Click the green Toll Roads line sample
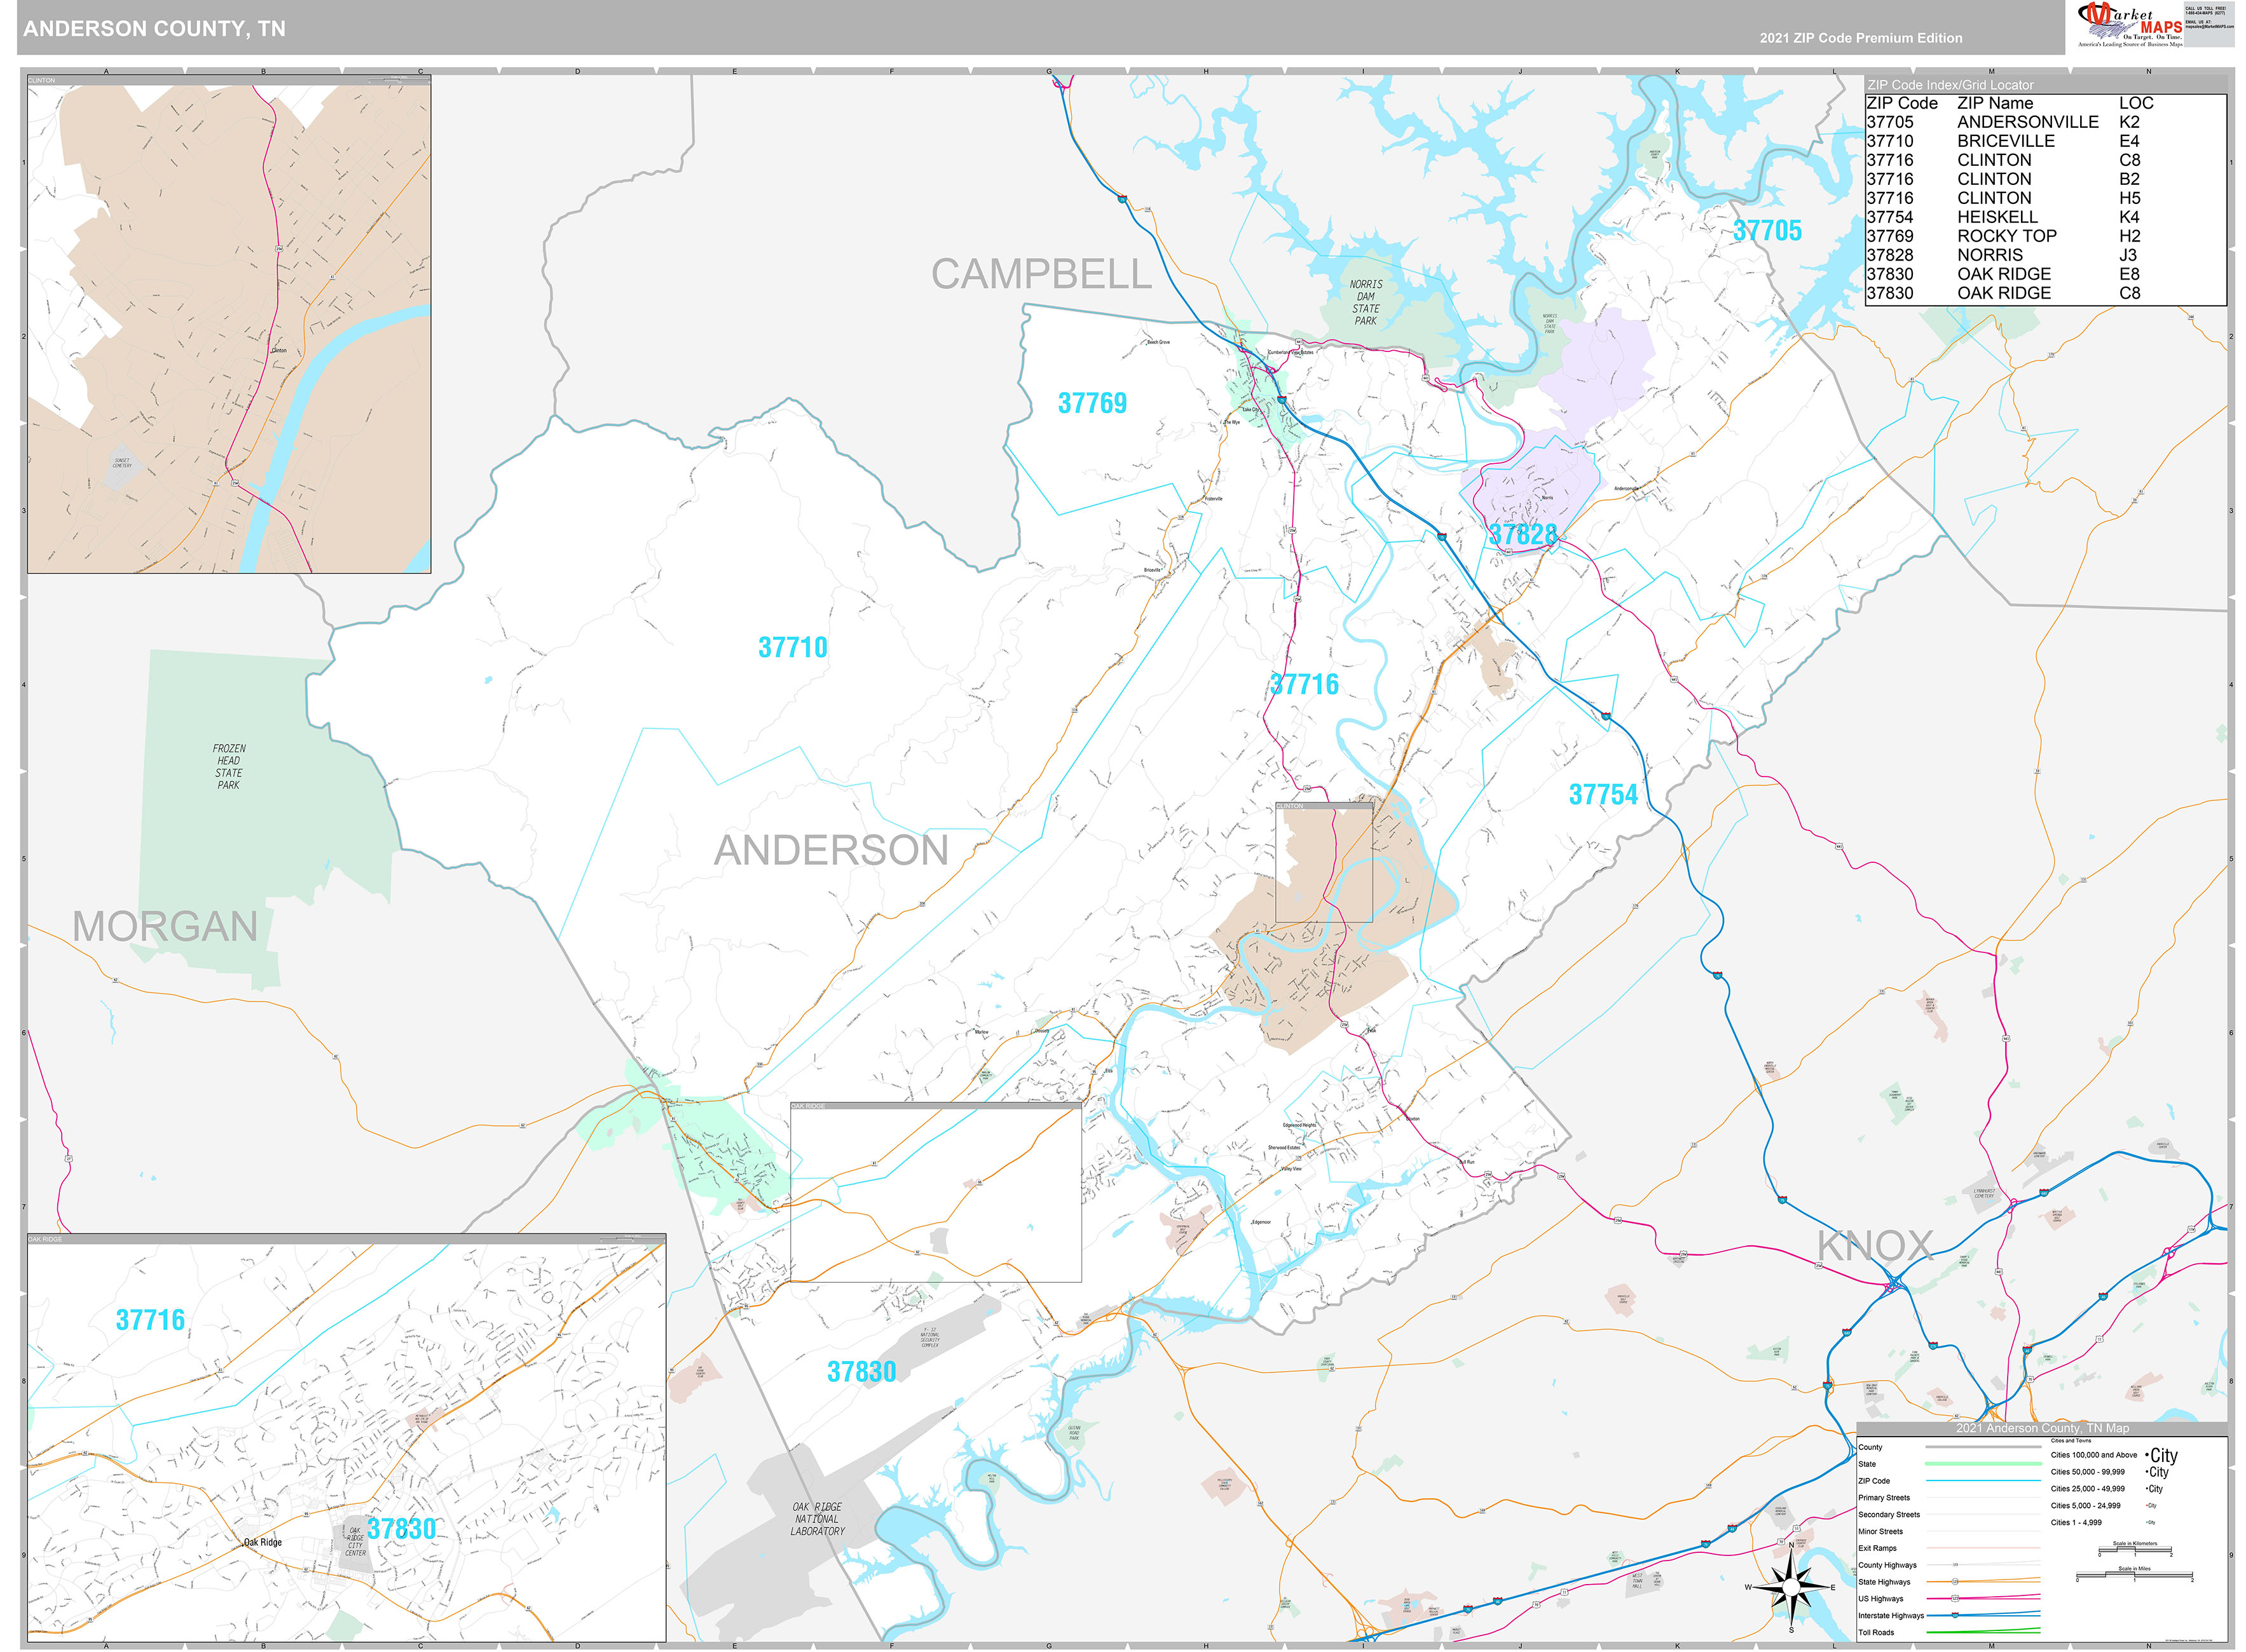2246x1652 pixels. (x=1984, y=1631)
